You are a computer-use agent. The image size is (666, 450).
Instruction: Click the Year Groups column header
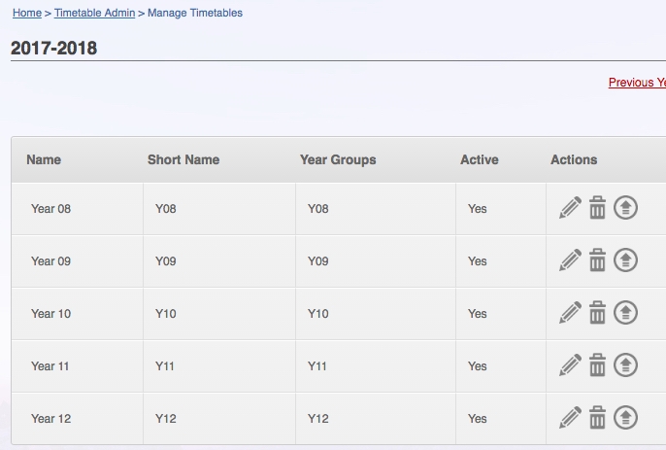tap(338, 159)
